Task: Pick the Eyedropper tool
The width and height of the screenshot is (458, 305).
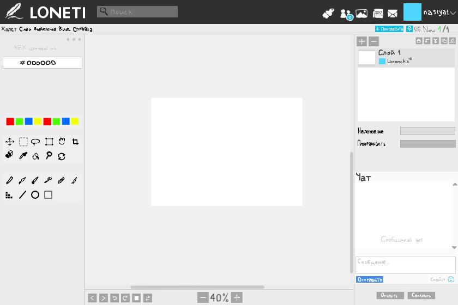Action: pos(23,156)
